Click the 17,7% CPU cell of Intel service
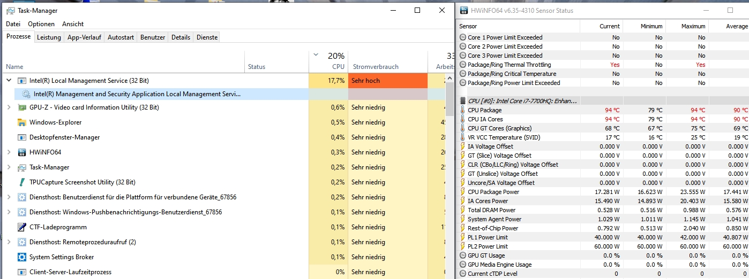This screenshot has height=279, width=749. 328,81
